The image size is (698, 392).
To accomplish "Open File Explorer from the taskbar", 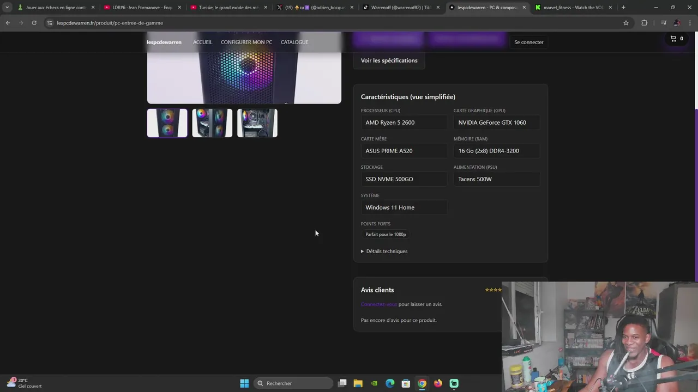I will tap(358, 383).
